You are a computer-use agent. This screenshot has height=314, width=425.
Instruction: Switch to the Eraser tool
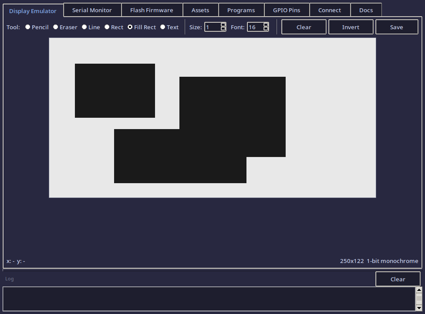point(56,27)
